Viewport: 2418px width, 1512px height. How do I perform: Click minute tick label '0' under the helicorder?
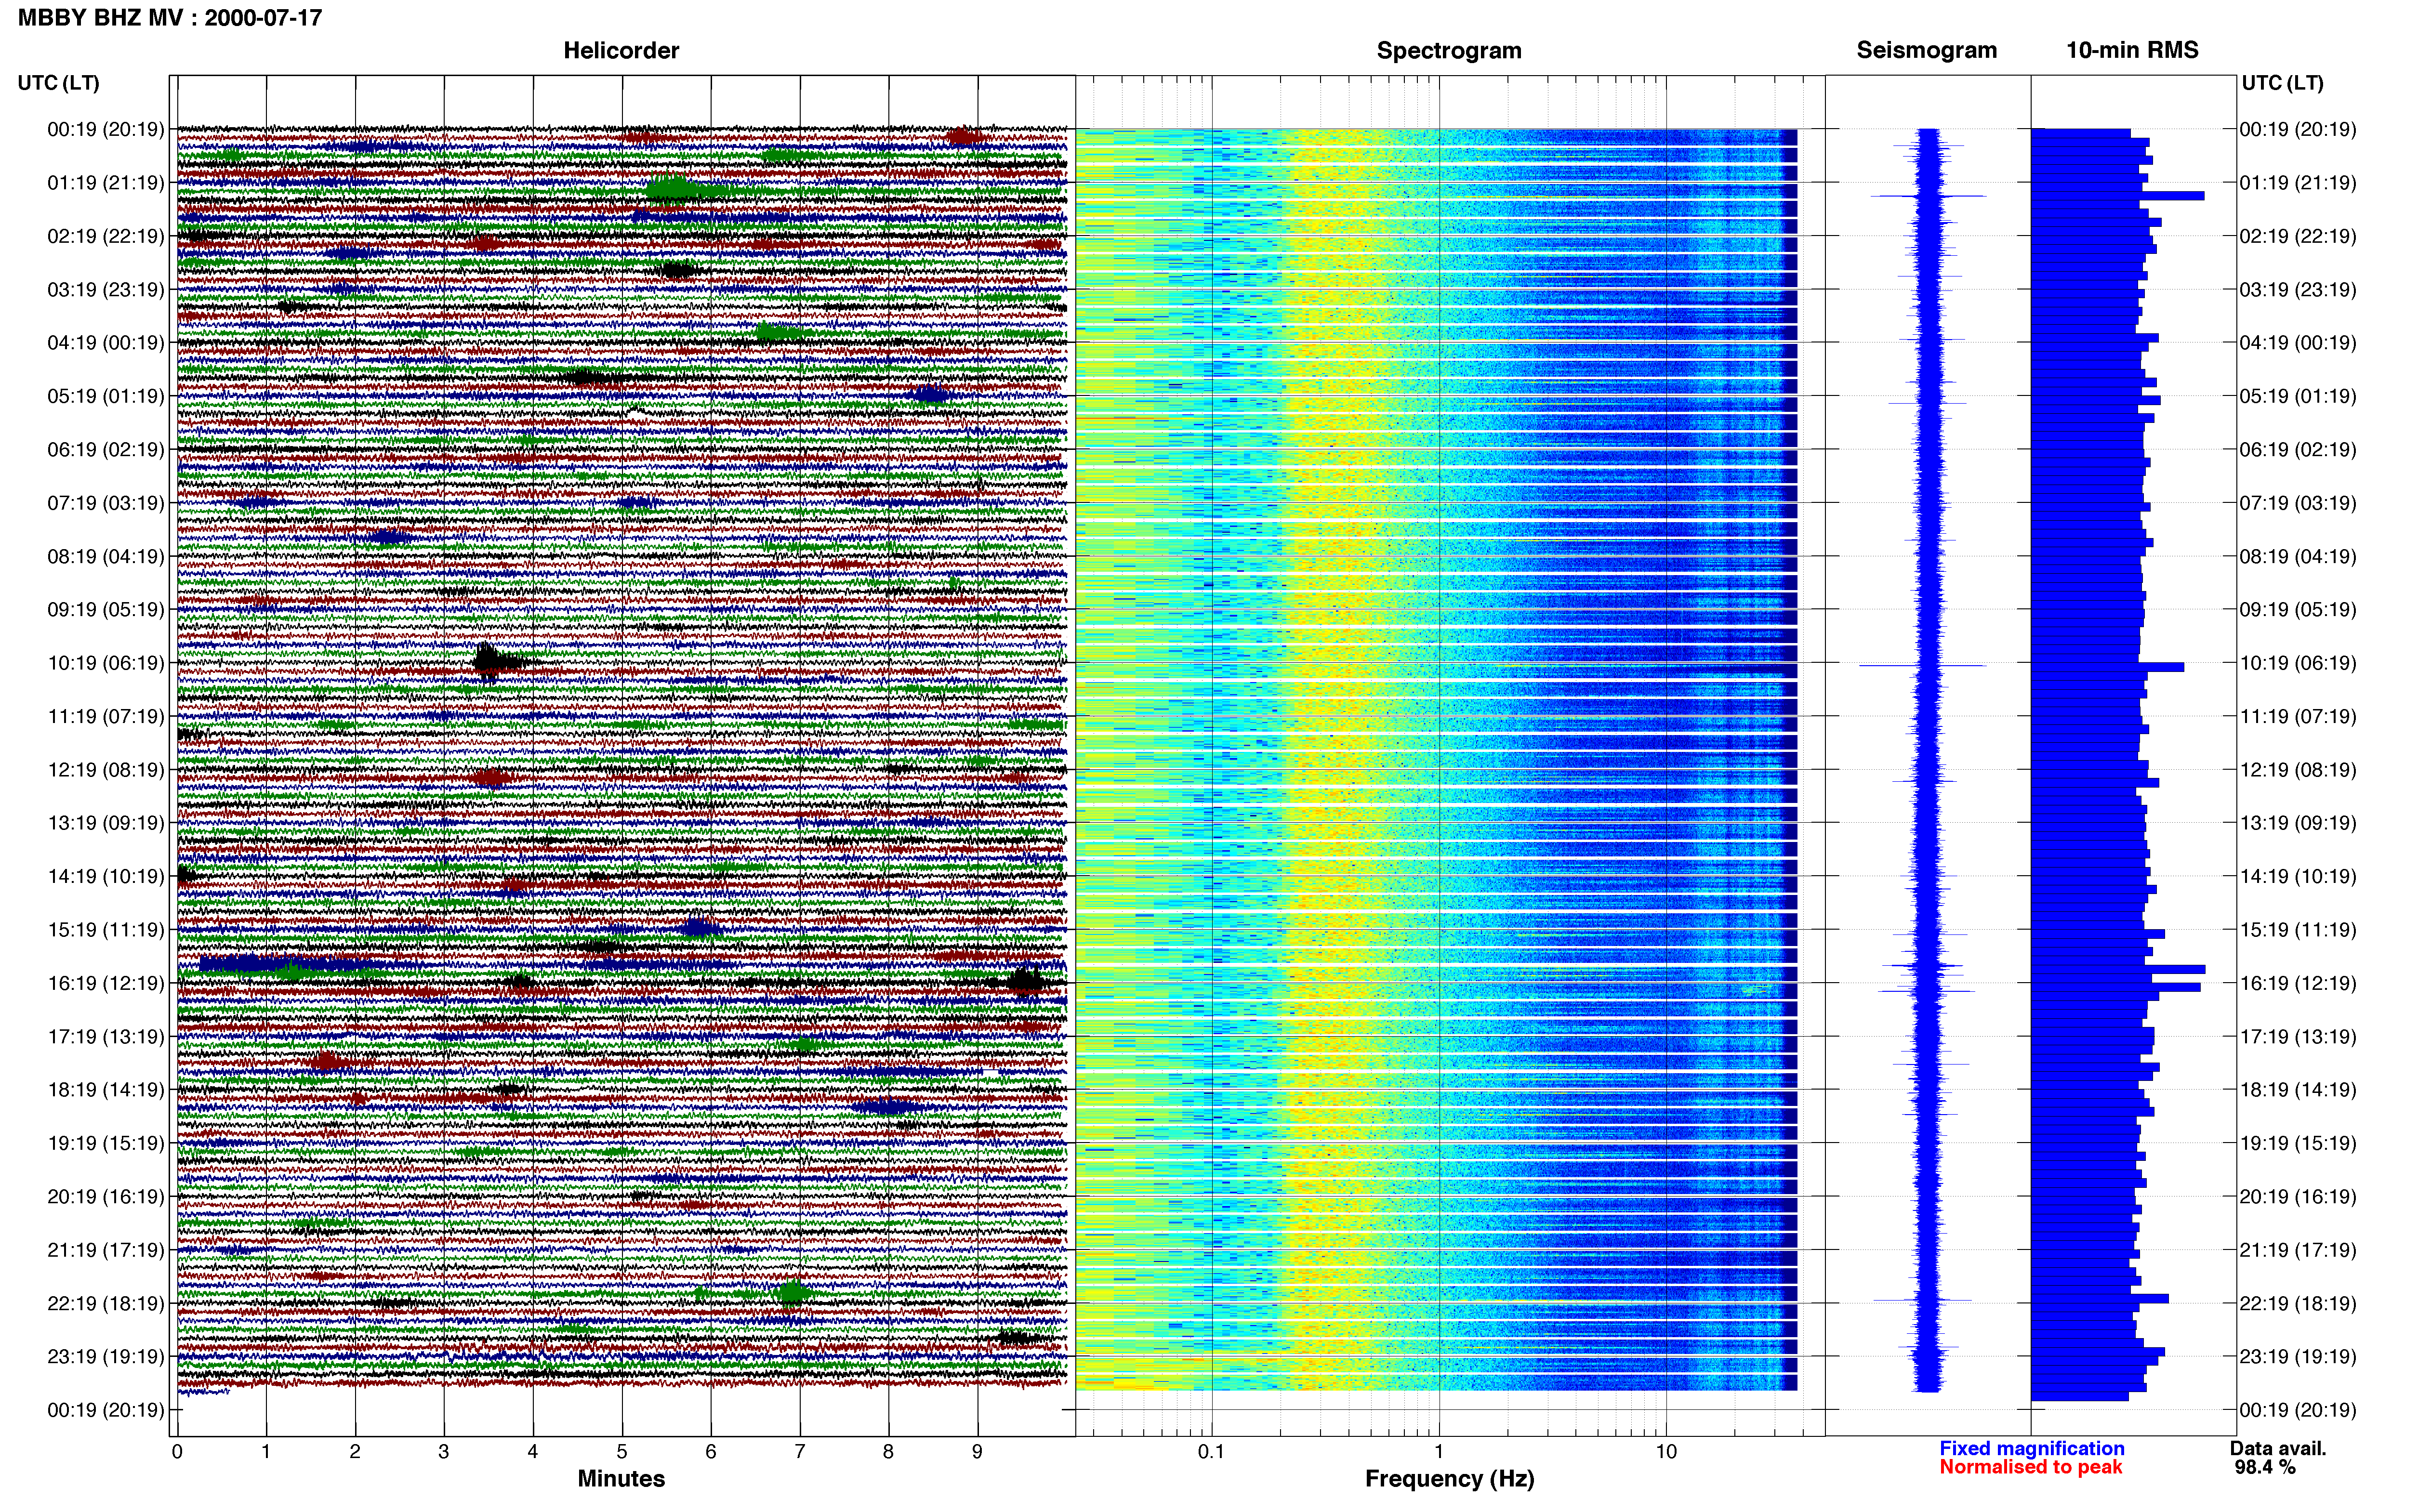(177, 1451)
